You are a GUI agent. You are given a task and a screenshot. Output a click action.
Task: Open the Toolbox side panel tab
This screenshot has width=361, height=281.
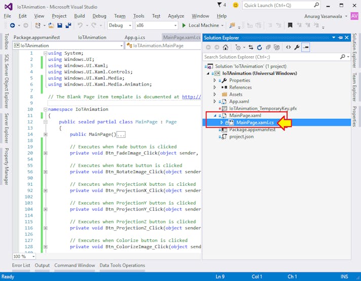point(7,42)
